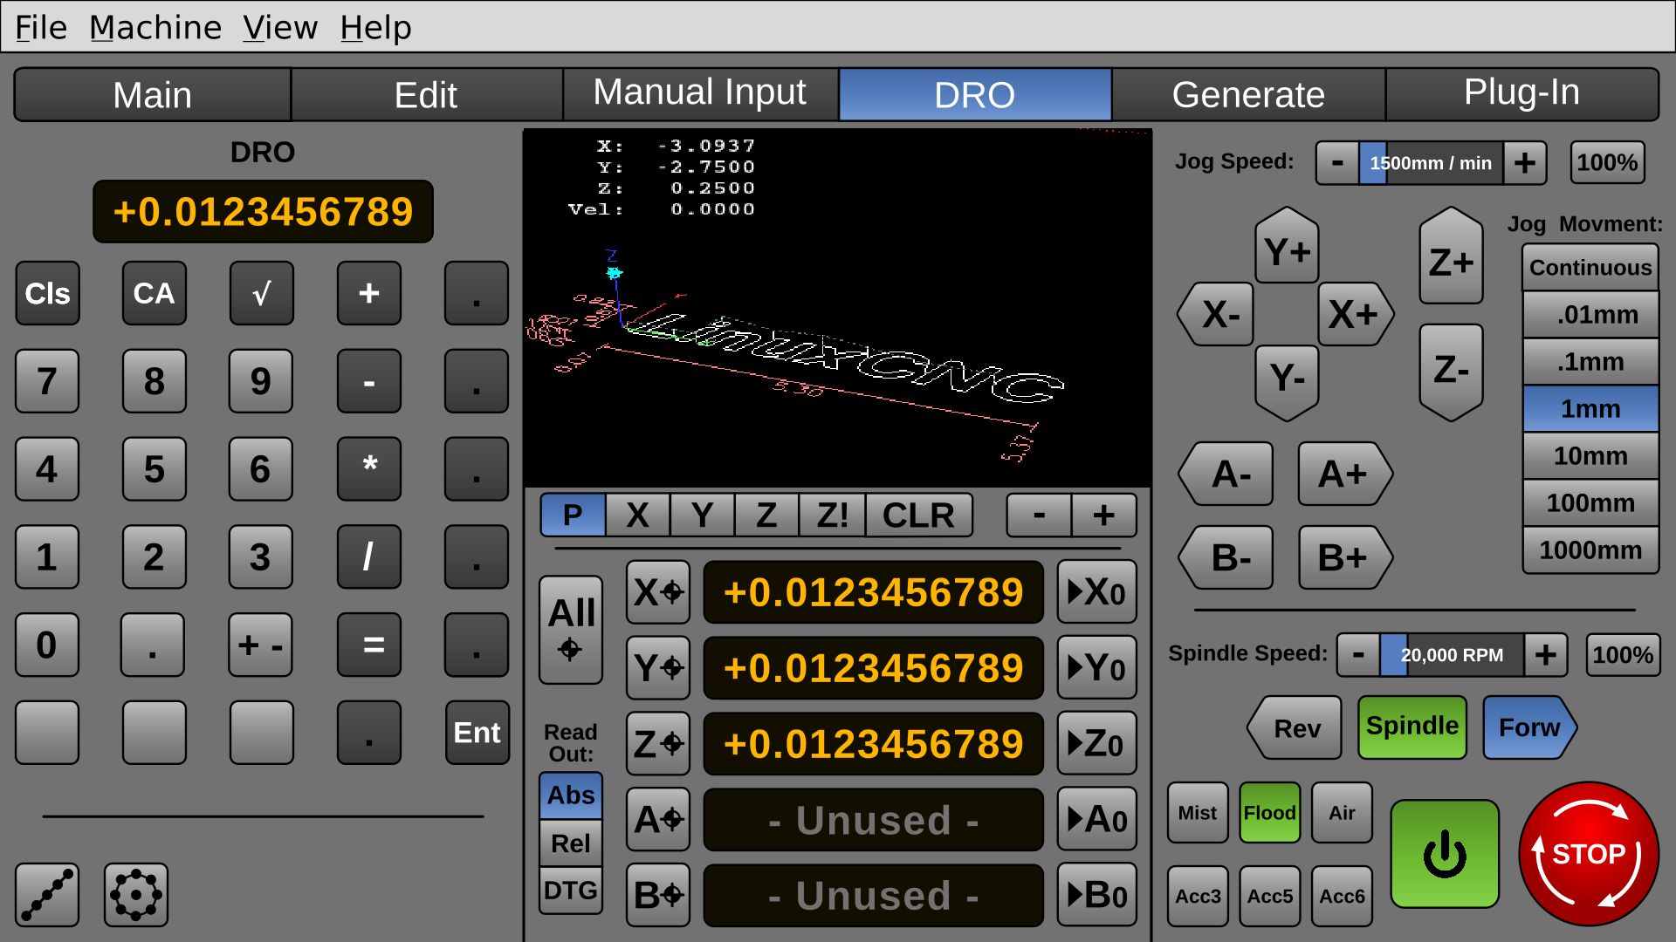The height and width of the screenshot is (942, 1676).
Task: Click the red STOP emergency button
Action: coord(1588,853)
